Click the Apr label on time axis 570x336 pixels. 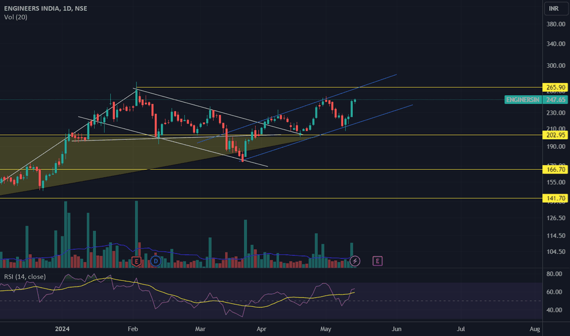261,329
